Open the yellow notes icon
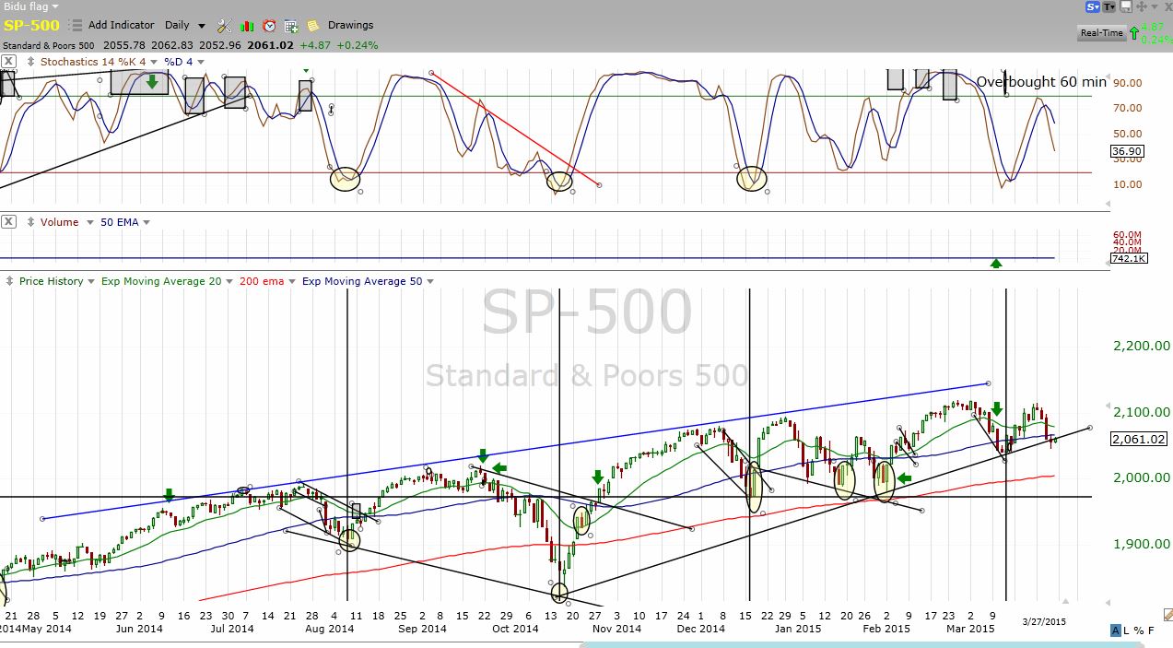This screenshot has height=648, width=1173. coord(313,26)
